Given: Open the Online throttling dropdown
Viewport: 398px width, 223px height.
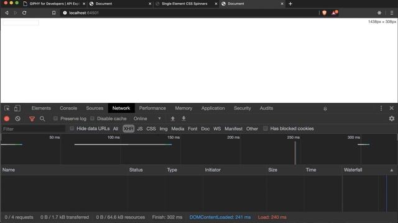Looking at the screenshot, I should click(x=147, y=118).
